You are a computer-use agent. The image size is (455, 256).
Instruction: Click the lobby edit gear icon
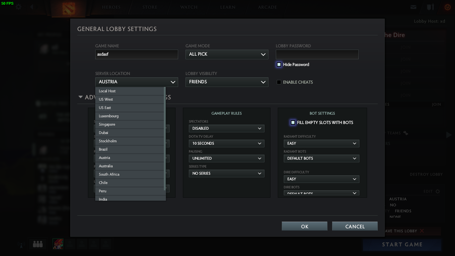point(438,191)
